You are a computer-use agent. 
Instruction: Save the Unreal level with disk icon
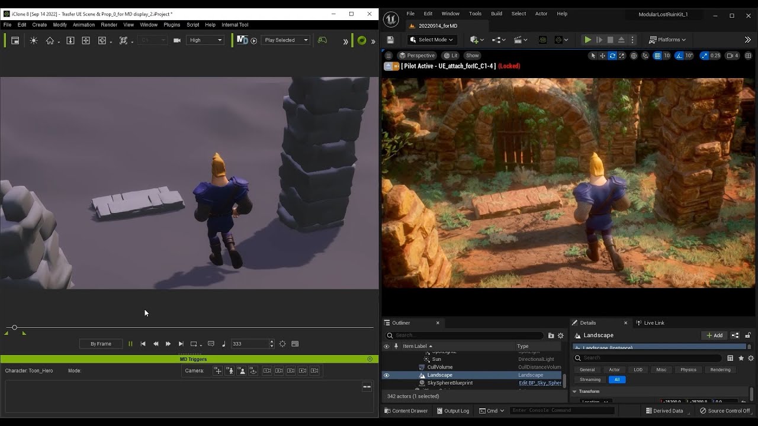pos(390,40)
